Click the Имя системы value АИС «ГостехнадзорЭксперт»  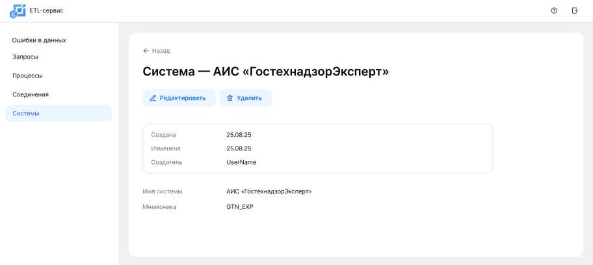[x=269, y=191]
